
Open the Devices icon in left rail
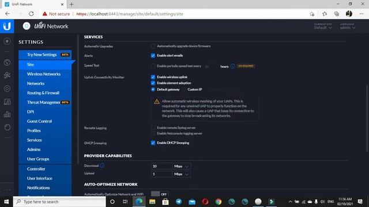(x=7, y=89)
